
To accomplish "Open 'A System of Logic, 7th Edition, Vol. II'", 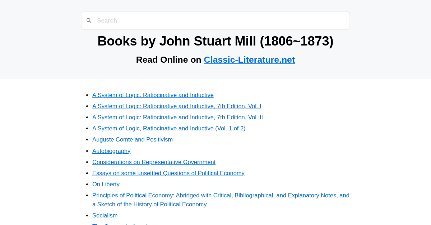I will pyautogui.click(x=177, y=117).
